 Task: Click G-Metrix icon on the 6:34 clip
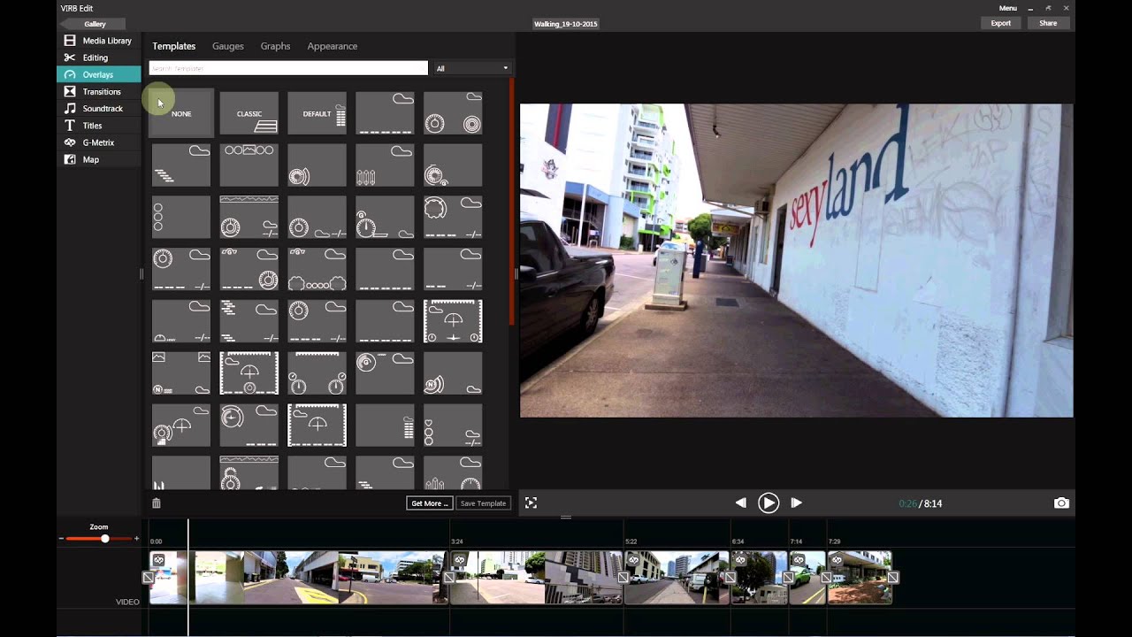coord(740,560)
